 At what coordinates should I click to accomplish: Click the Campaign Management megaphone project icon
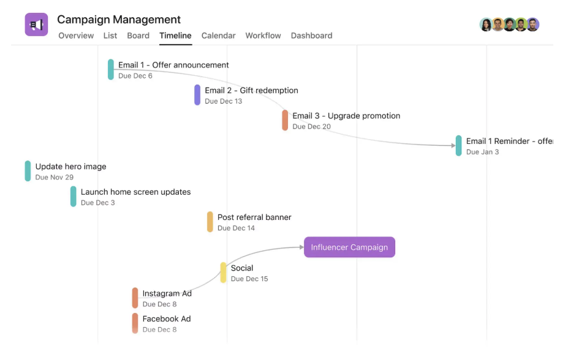click(x=36, y=25)
